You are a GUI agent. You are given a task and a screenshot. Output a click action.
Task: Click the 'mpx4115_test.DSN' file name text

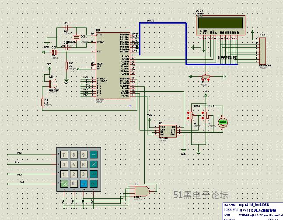point(254,205)
